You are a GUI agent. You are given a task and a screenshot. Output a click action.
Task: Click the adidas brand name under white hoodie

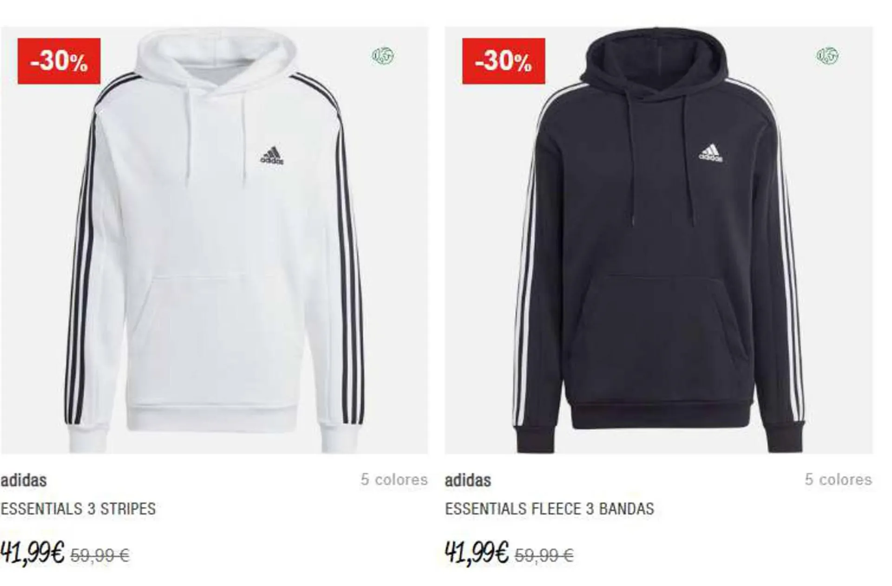tap(23, 480)
